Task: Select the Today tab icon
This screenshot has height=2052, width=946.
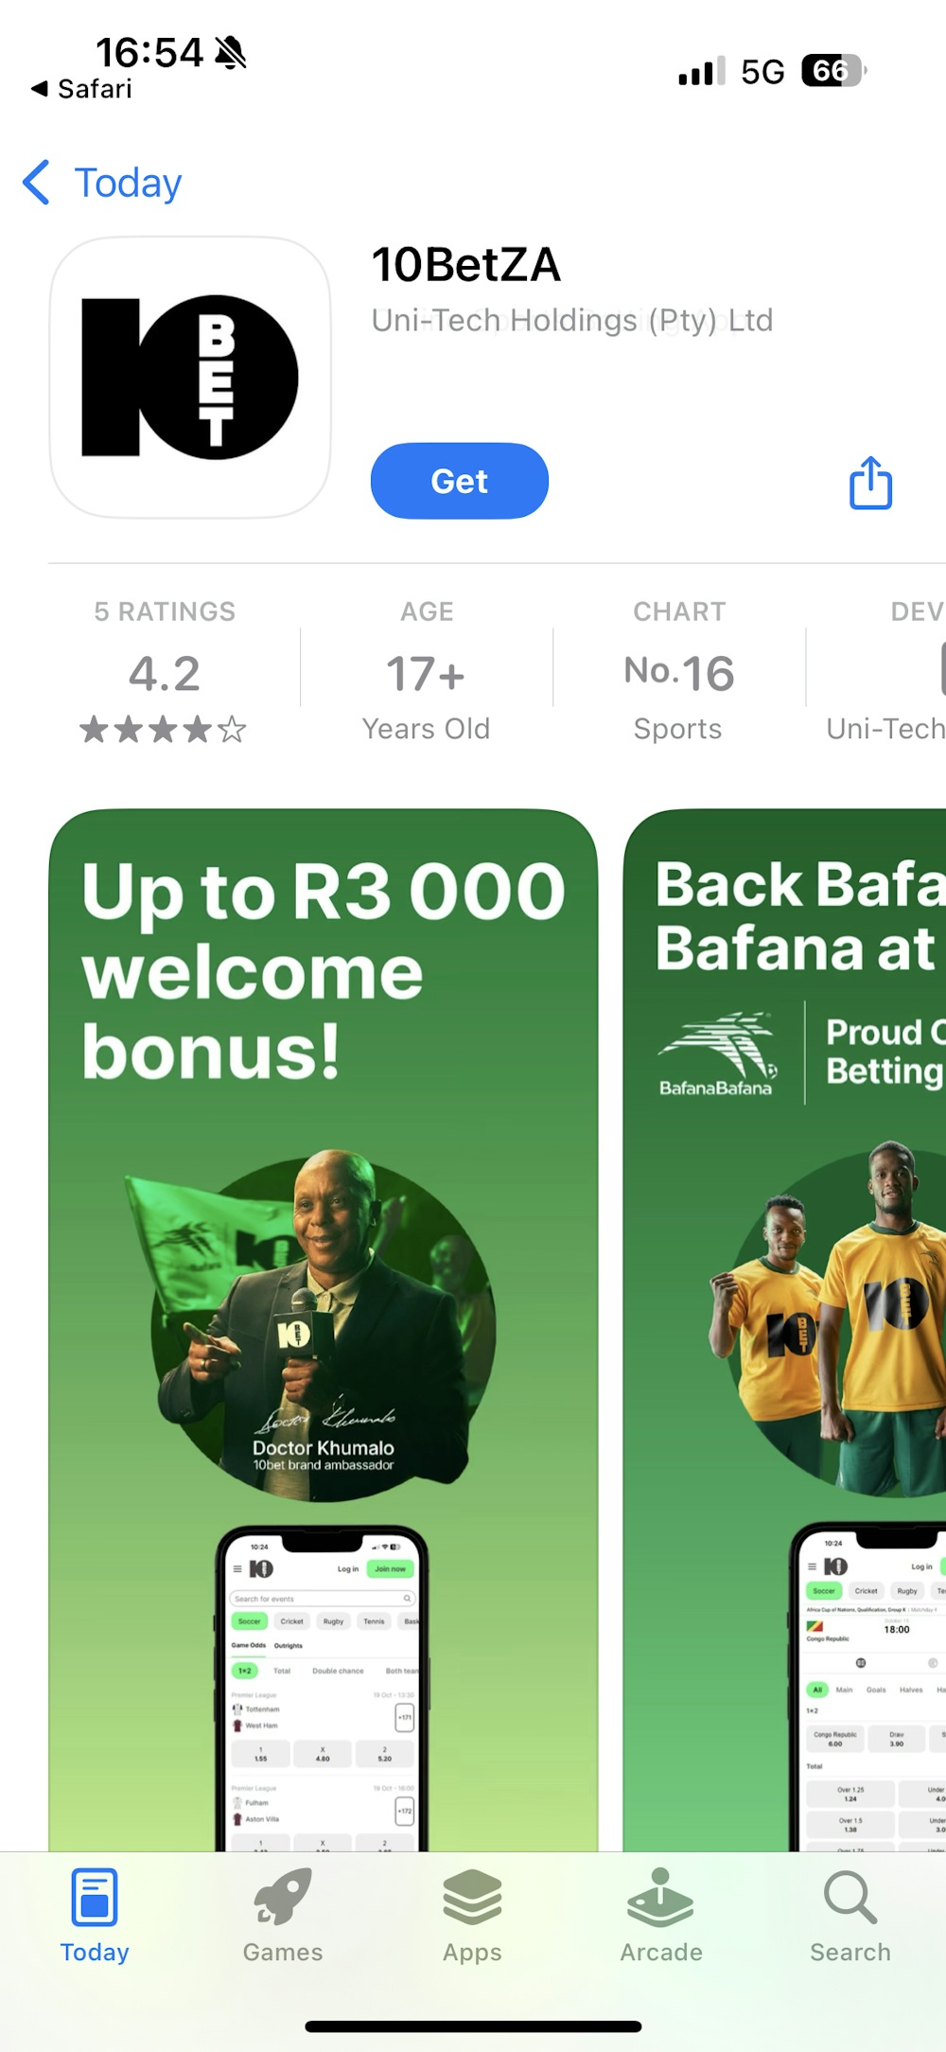Action: (x=94, y=1902)
